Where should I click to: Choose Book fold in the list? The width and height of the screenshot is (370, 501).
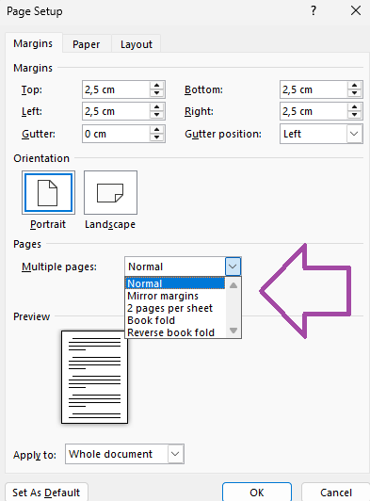pyautogui.click(x=175, y=320)
